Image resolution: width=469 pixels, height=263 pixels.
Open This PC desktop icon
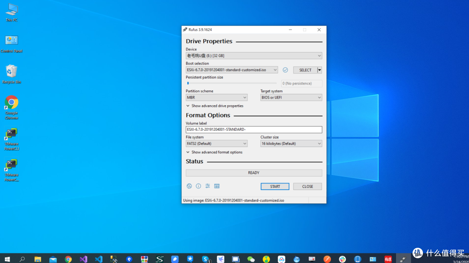11,13
